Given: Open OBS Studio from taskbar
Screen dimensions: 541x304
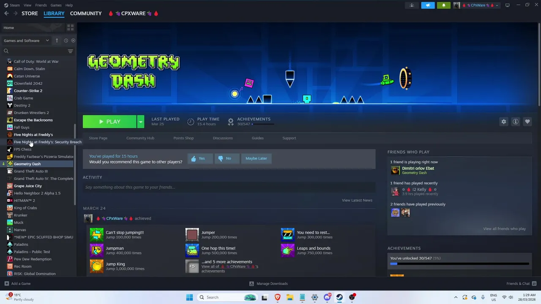Looking at the screenshot, I should click(352, 297).
